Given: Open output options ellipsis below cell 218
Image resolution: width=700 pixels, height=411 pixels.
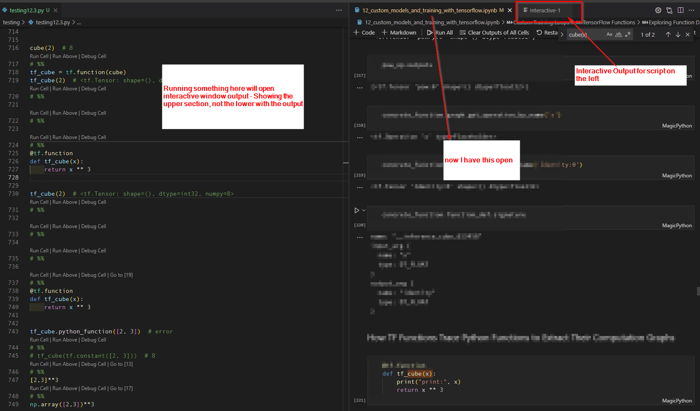Looking at the screenshot, I should coord(360,137).
